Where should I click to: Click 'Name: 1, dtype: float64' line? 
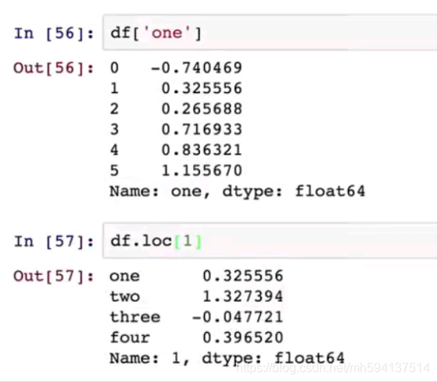coord(227,359)
